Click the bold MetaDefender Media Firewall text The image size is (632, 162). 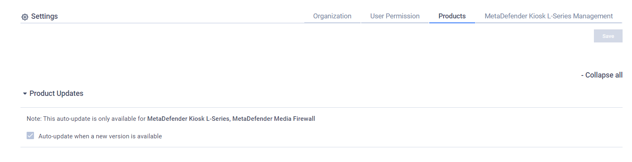pyautogui.click(x=274, y=119)
